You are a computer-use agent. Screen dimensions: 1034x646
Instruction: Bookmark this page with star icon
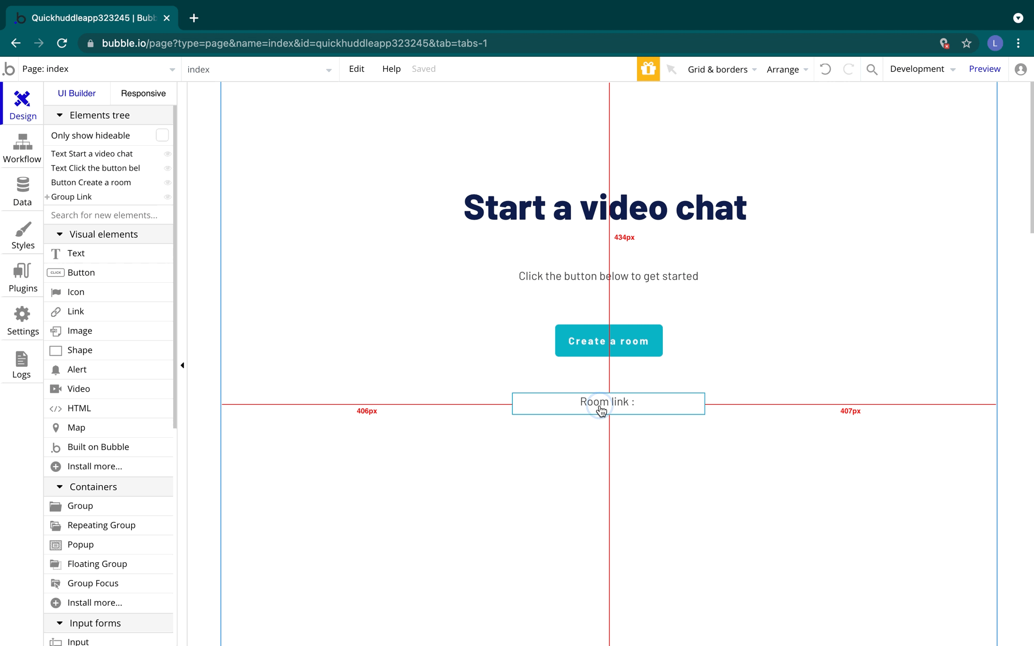click(966, 43)
